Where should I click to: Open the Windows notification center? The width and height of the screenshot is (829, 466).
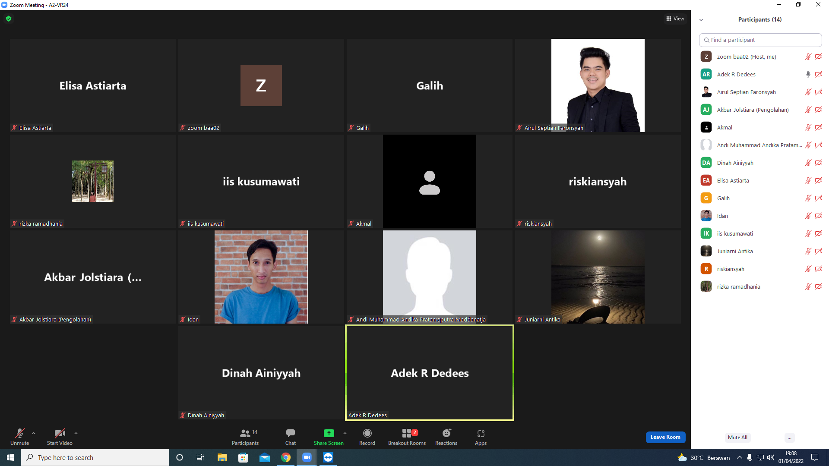pyautogui.click(x=815, y=457)
